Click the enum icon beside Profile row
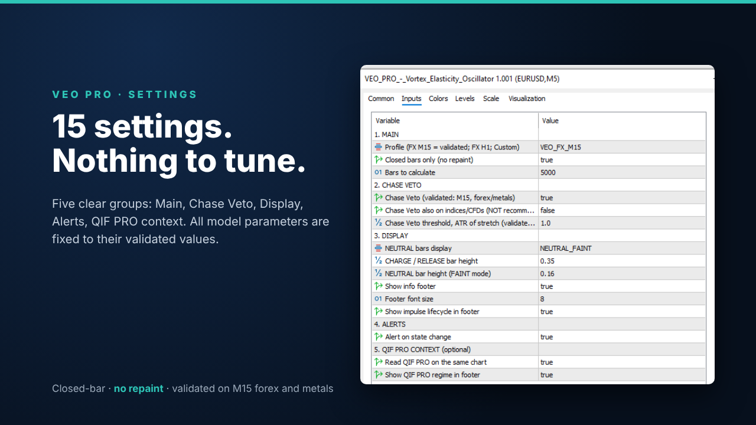This screenshot has height=425, width=756. coord(379,147)
